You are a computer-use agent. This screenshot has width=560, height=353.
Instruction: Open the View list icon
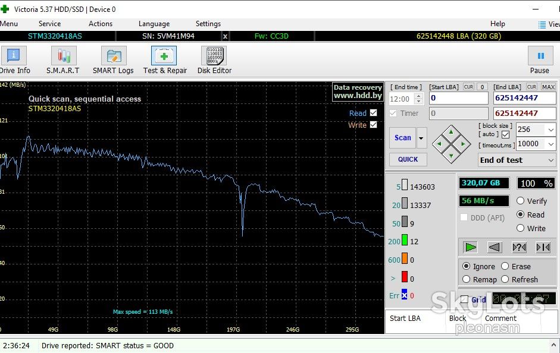542,24
